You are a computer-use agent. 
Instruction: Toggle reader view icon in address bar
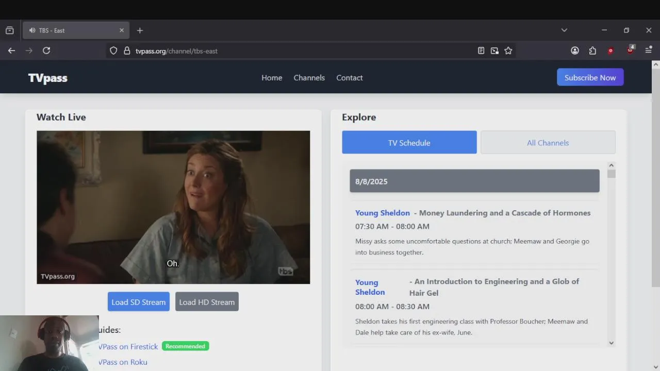click(481, 50)
